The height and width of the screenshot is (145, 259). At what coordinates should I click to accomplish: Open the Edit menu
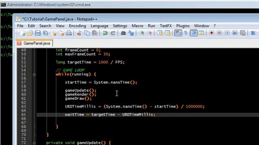pos(31,26)
